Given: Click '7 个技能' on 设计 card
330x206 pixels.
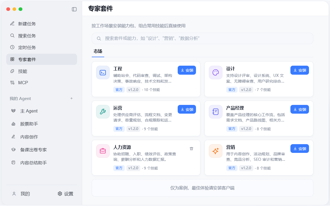Looking at the screenshot, I should point(264,90).
